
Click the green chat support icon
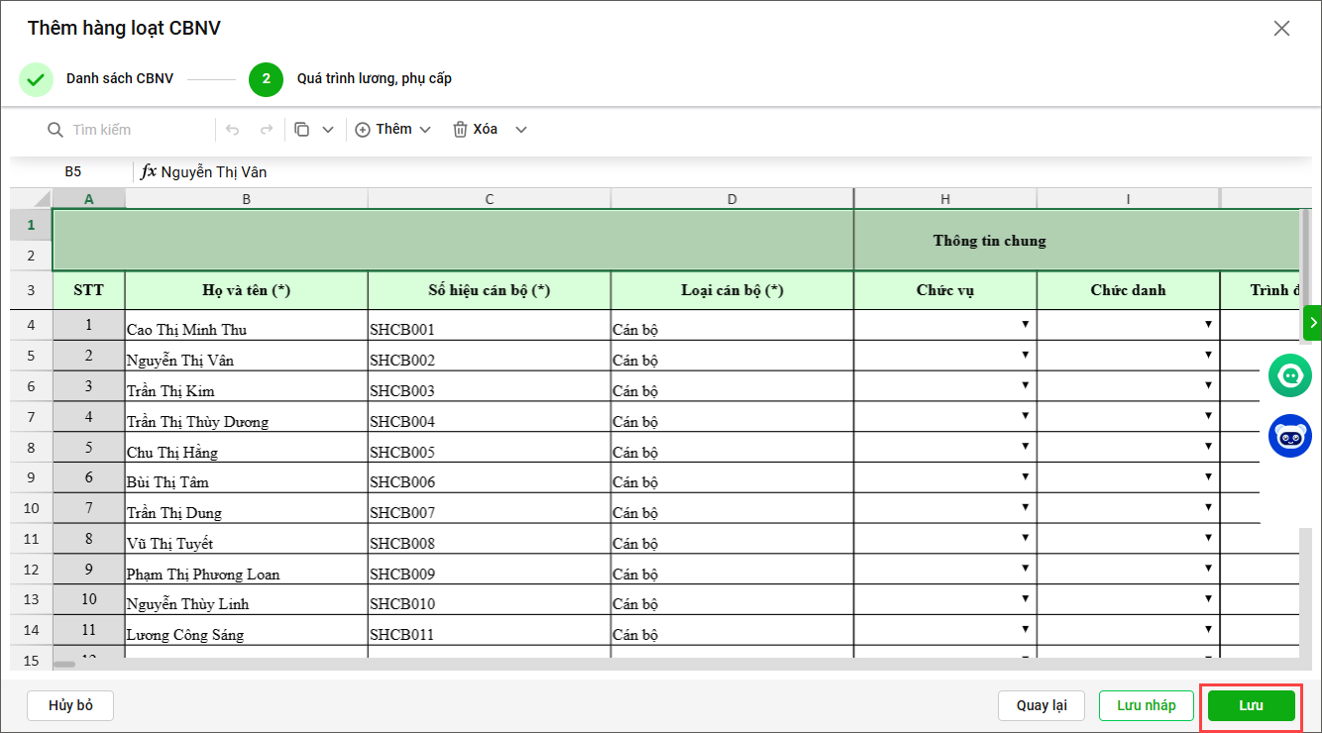pyautogui.click(x=1289, y=376)
